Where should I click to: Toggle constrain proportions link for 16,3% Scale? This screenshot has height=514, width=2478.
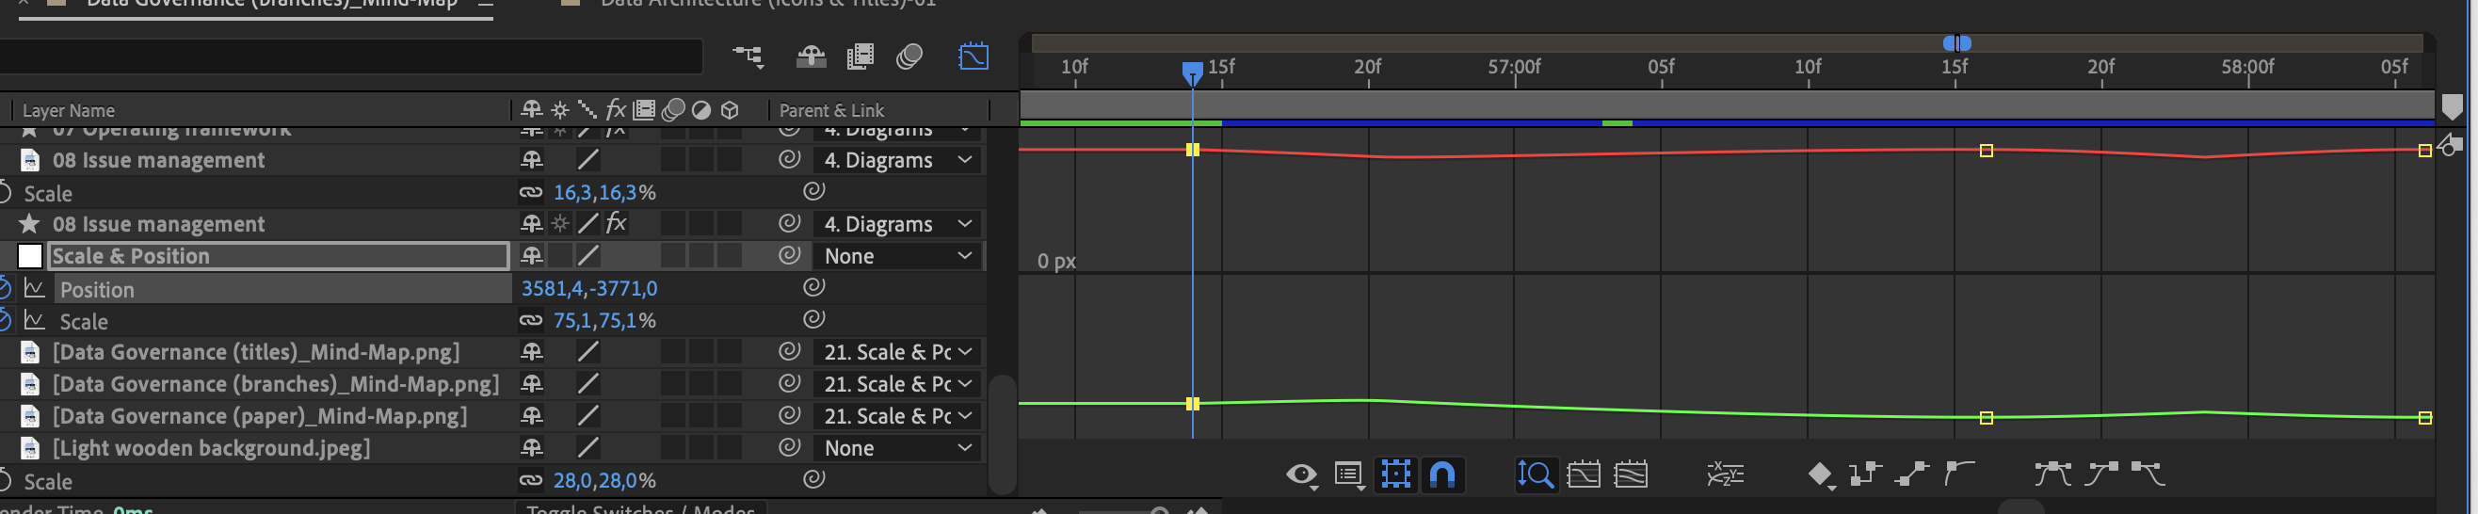point(531,192)
